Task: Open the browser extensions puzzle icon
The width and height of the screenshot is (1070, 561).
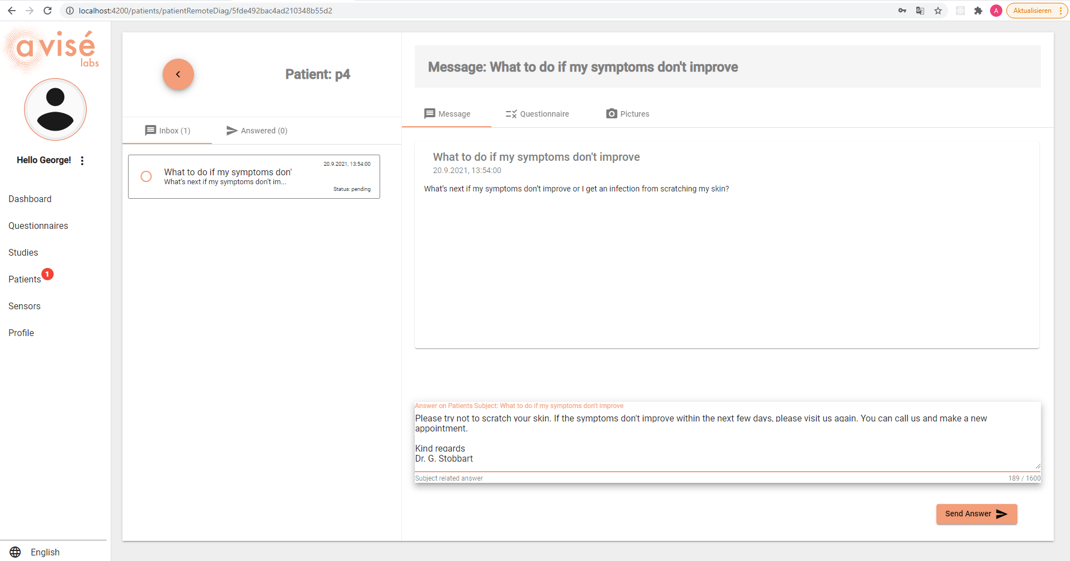Action: click(978, 11)
